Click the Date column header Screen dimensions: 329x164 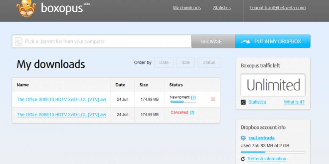[x=120, y=85]
